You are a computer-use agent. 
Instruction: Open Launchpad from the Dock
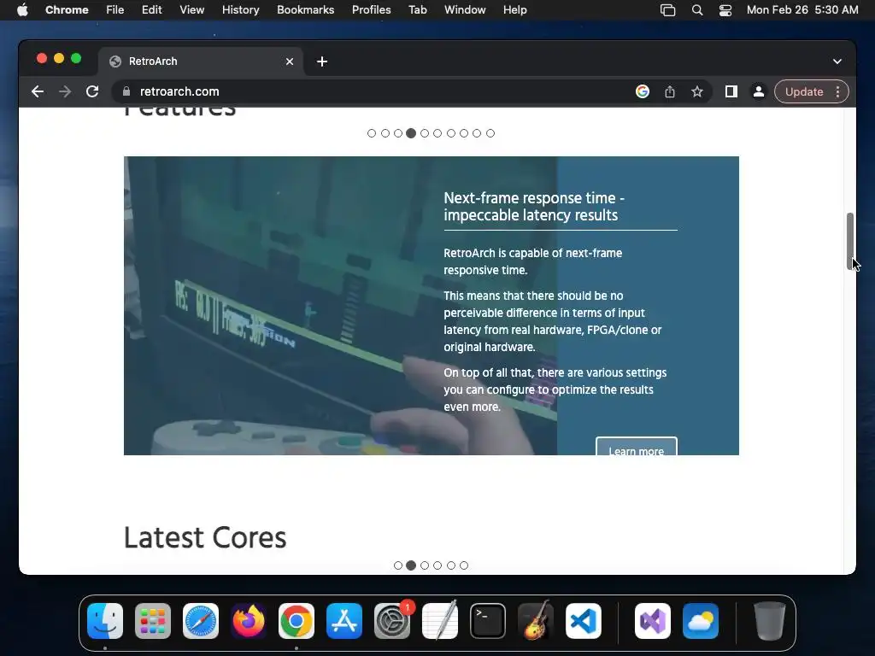pos(153,621)
